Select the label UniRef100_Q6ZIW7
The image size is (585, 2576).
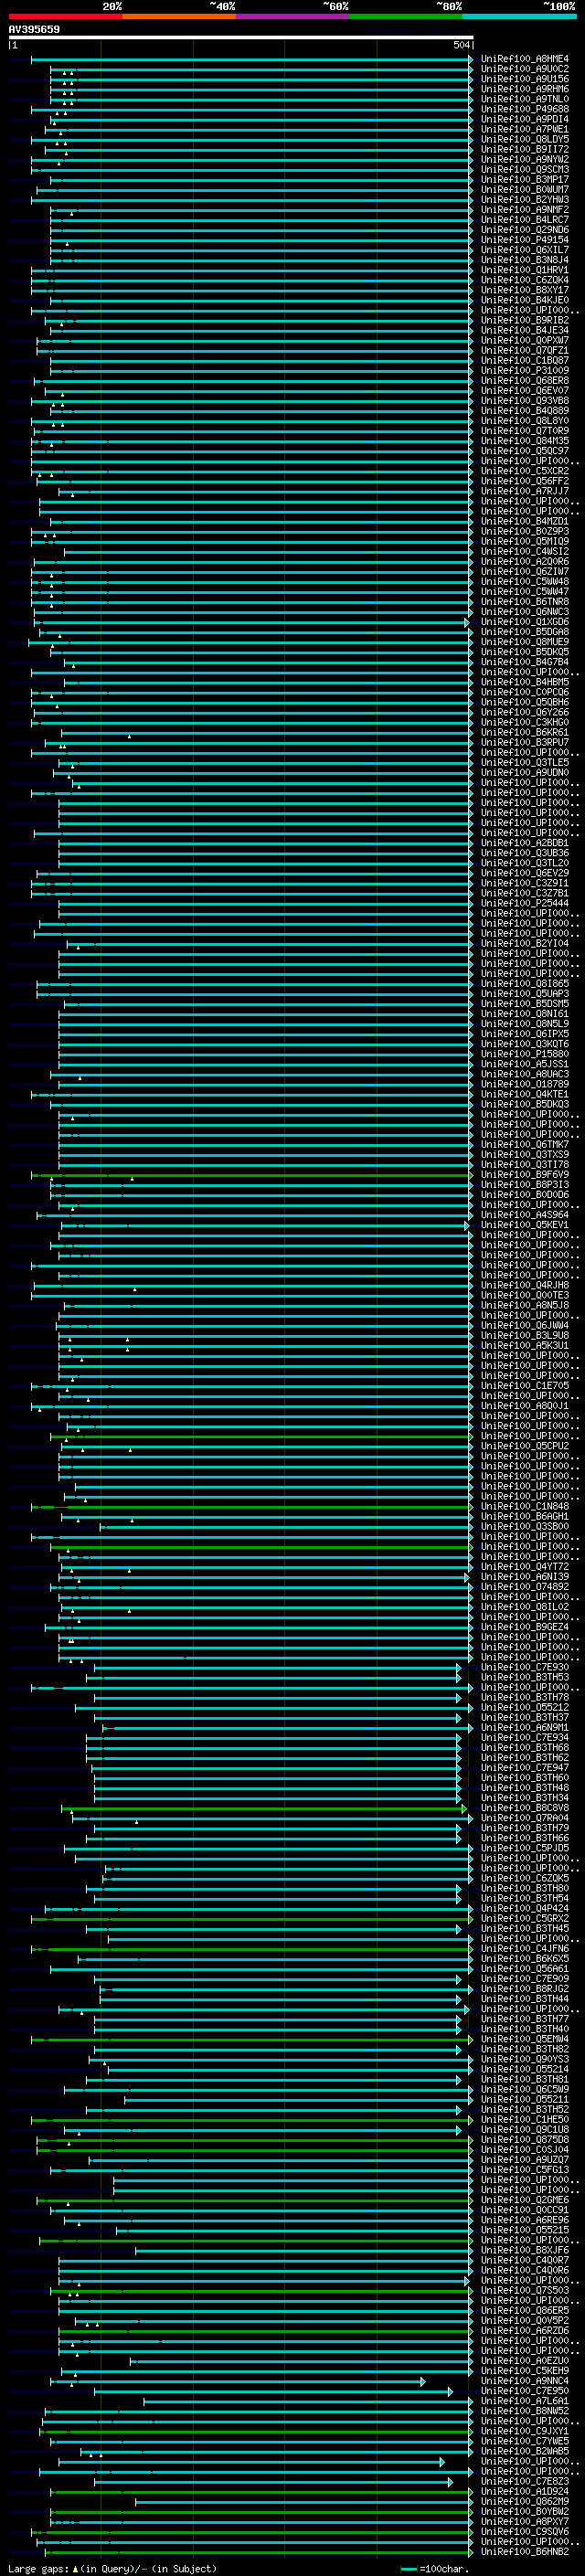click(x=525, y=572)
